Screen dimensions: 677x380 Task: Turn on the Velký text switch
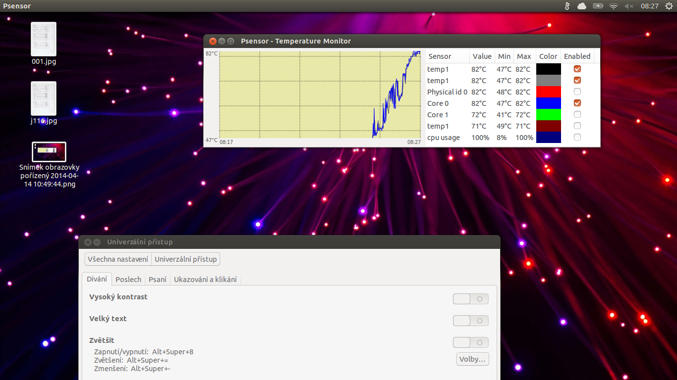point(470,321)
